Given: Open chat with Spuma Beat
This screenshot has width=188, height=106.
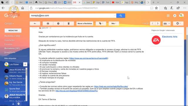Looking at the screenshot, I should coord(15,90).
